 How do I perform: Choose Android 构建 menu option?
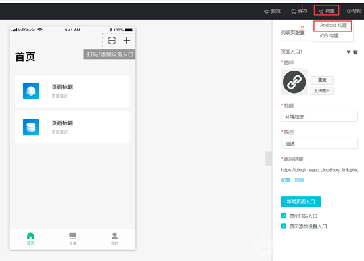click(x=333, y=25)
